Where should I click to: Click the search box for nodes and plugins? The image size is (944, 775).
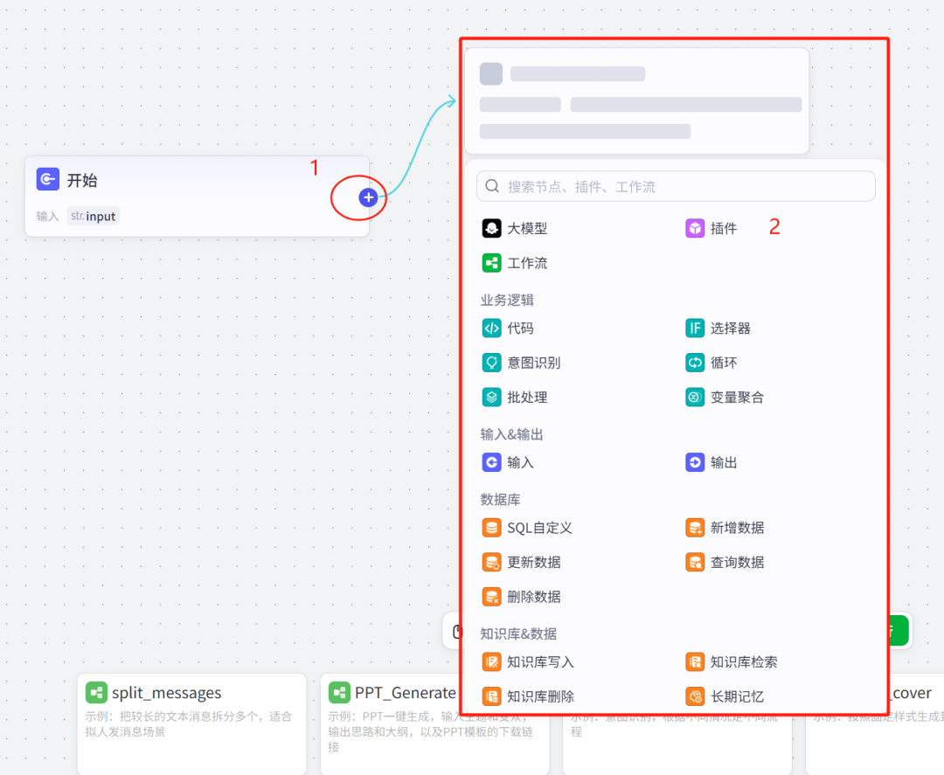tap(676, 186)
